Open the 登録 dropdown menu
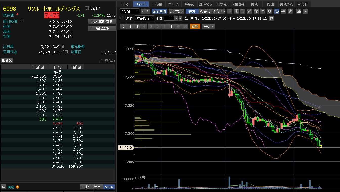The height and width of the screenshot is (192, 340). (x=208, y=26)
